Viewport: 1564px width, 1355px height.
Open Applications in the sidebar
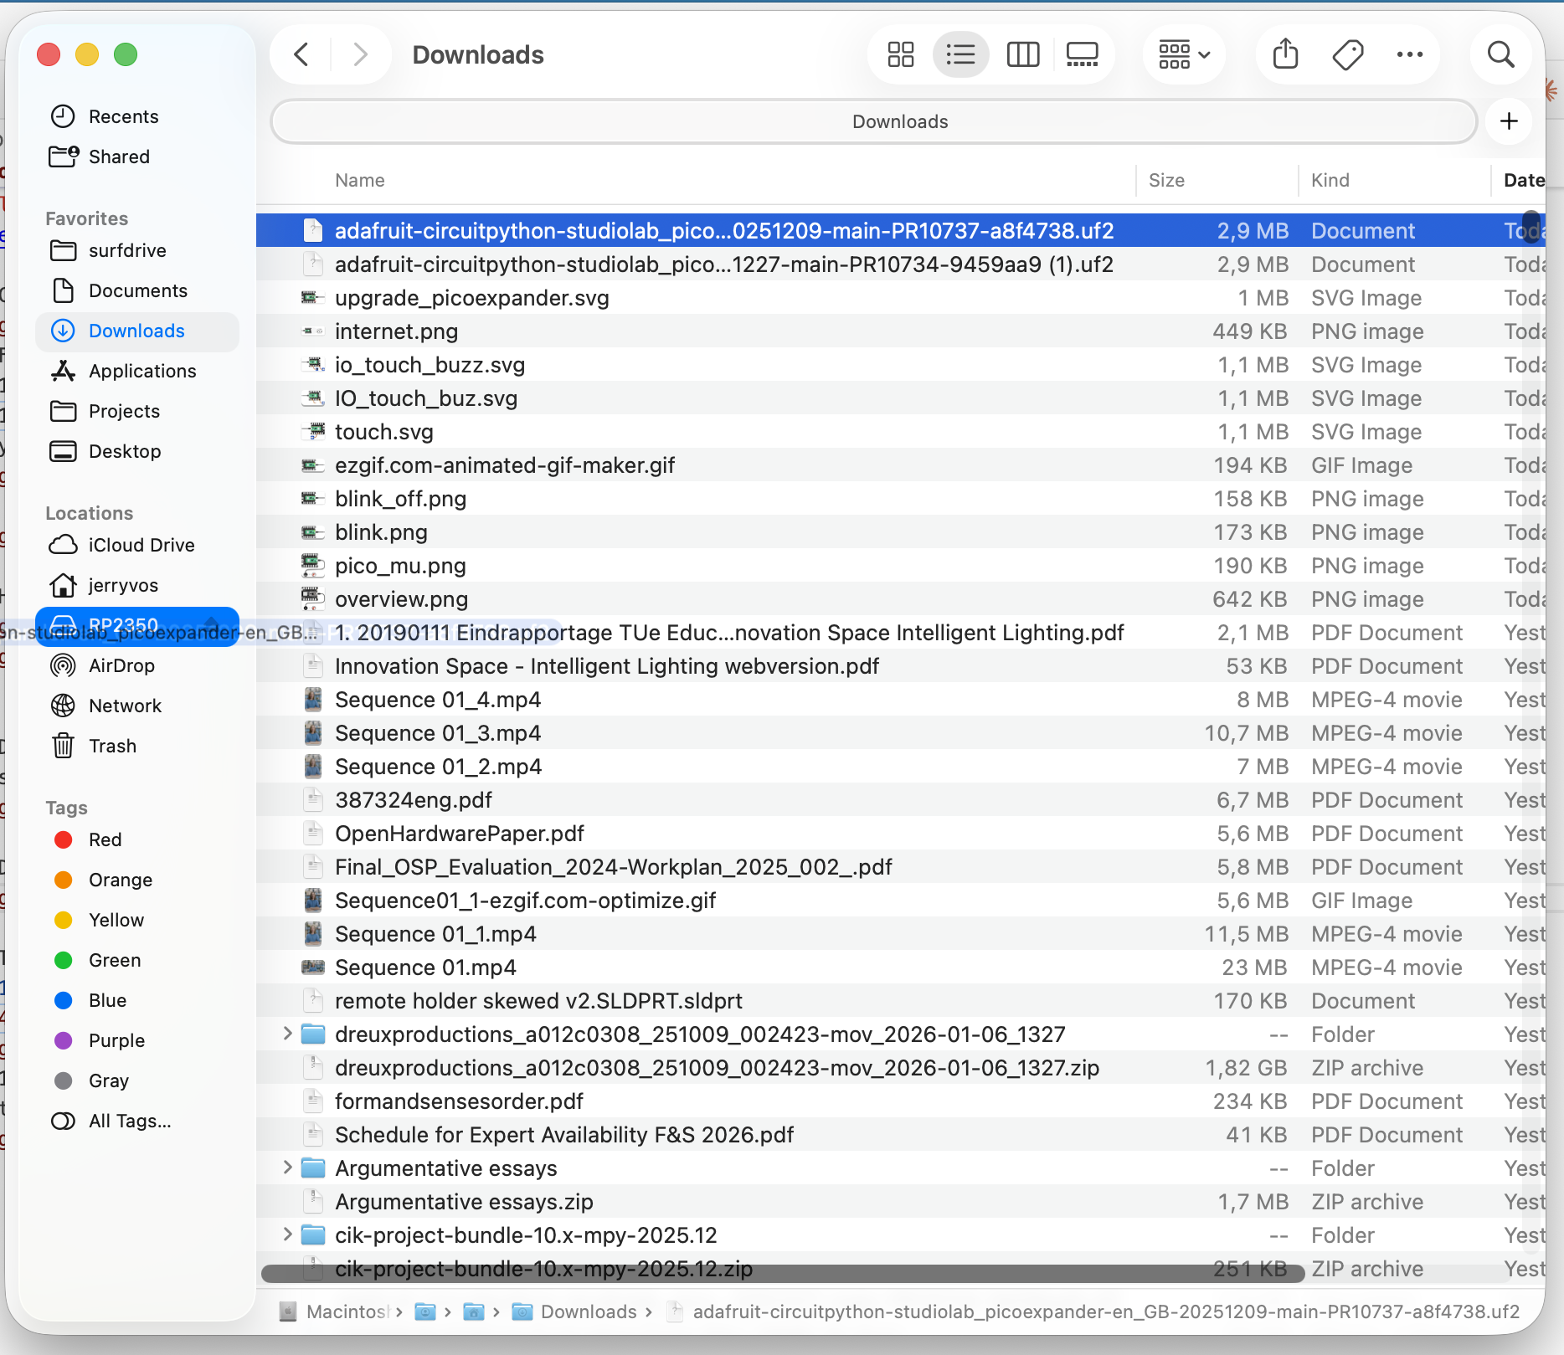[142, 371]
